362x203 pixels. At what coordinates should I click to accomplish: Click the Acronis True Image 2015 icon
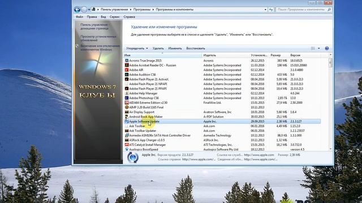[x=127, y=60]
